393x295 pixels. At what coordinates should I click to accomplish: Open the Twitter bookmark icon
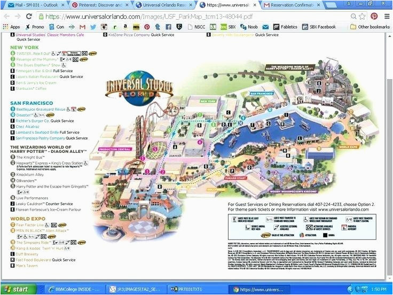point(93,27)
